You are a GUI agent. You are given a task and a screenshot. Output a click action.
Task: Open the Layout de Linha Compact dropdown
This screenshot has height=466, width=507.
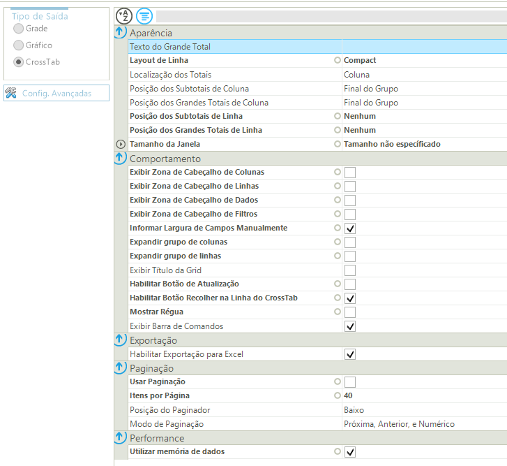pos(423,61)
